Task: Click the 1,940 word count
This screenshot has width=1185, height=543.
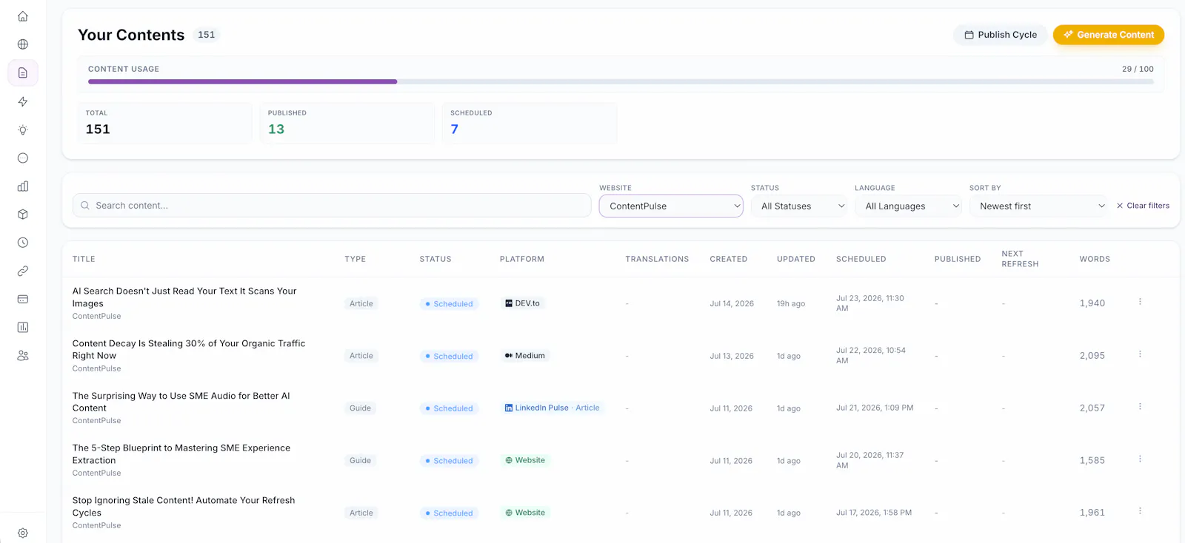Action: pyautogui.click(x=1092, y=303)
